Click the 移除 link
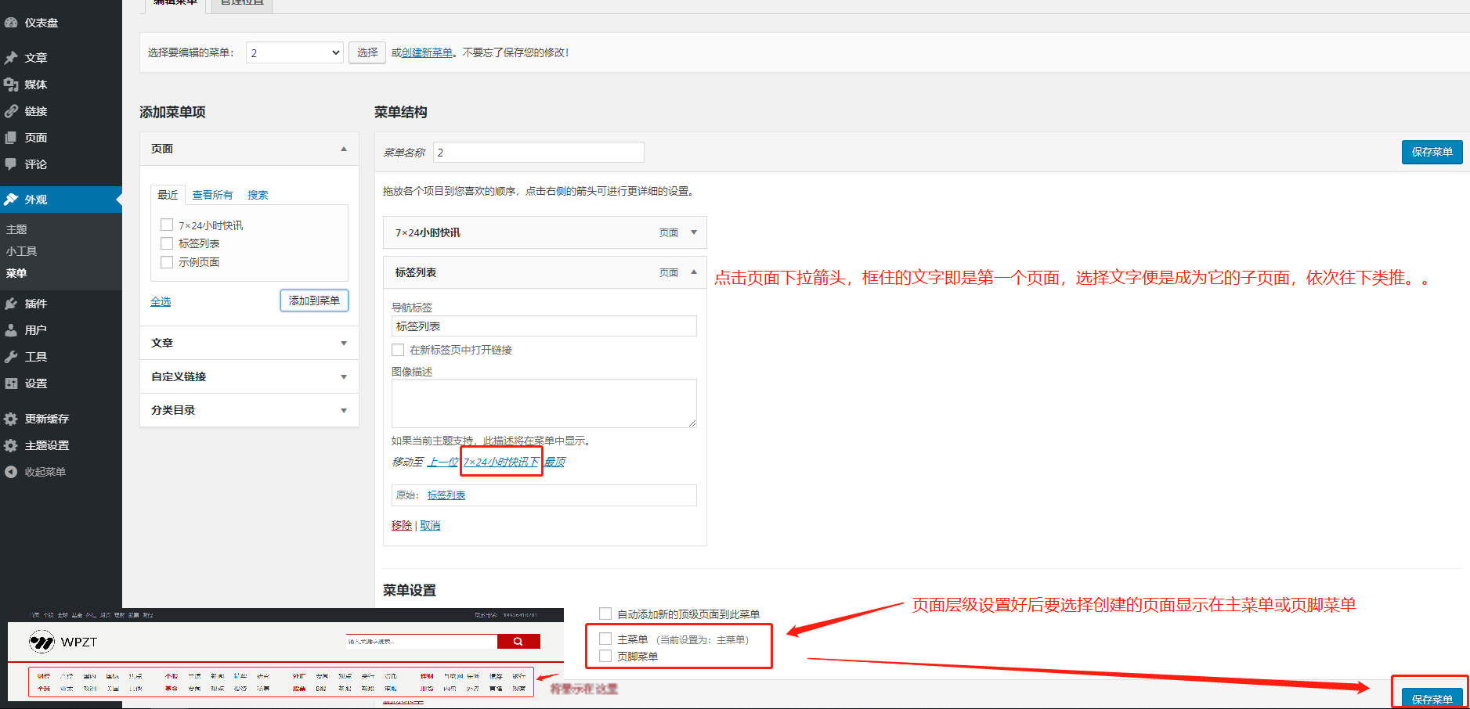The image size is (1470, 709). pos(402,525)
